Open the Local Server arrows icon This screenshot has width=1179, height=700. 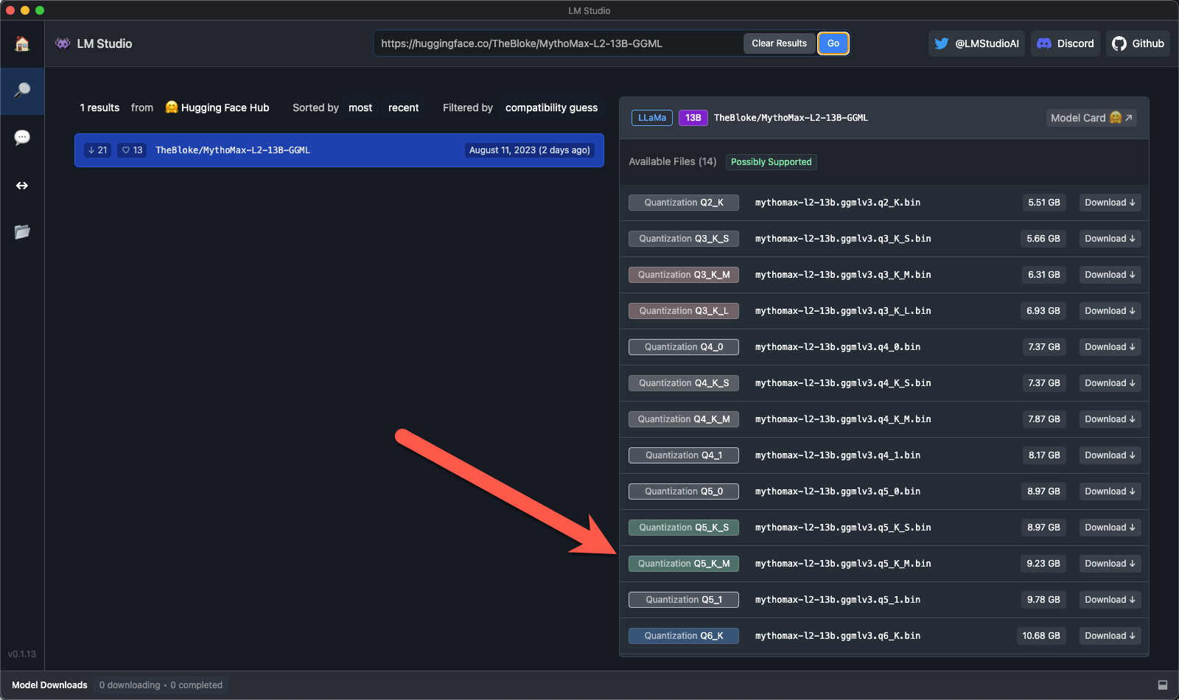click(x=22, y=186)
